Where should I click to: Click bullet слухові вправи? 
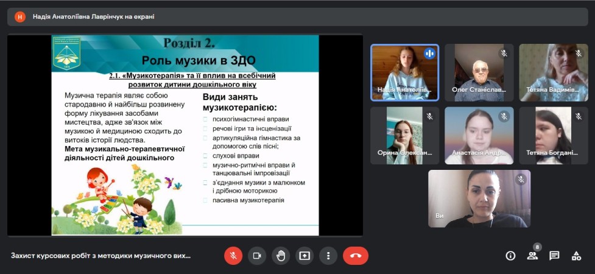point(236,156)
